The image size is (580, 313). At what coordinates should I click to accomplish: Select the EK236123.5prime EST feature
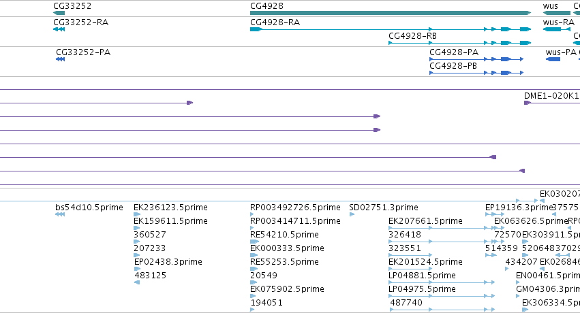137,214
